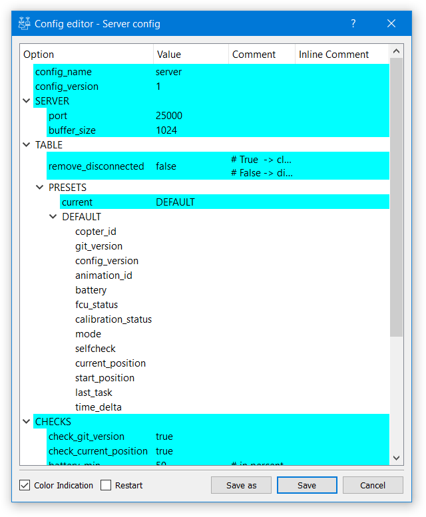Click the scrollbar up arrow
The image size is (426, 517).
396,51
